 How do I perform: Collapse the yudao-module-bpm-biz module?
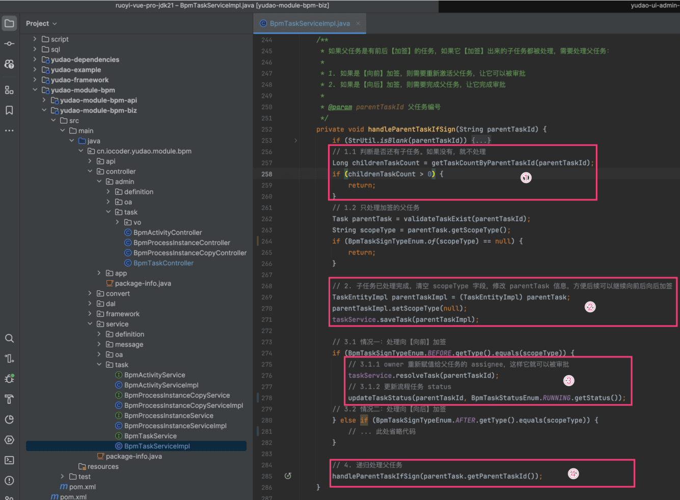coord(44,110)
